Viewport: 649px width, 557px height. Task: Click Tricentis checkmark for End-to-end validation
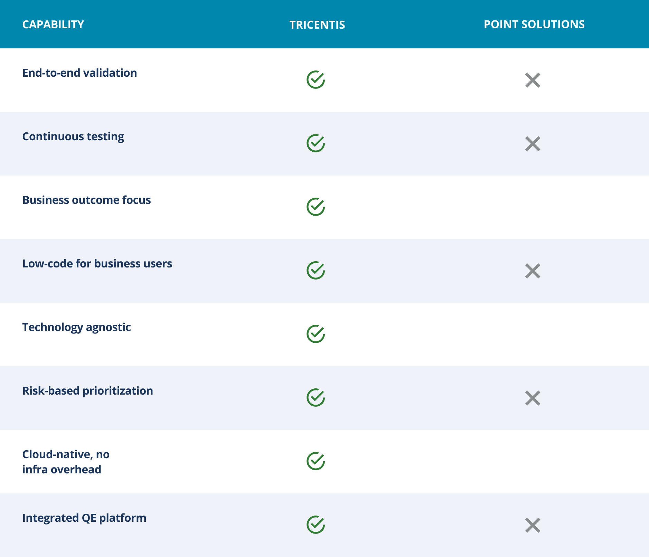coord(316,80)
